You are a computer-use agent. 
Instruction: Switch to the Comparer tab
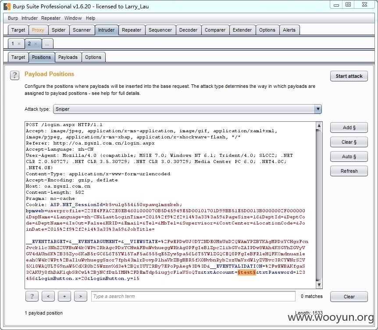click(x=215, y=30)
